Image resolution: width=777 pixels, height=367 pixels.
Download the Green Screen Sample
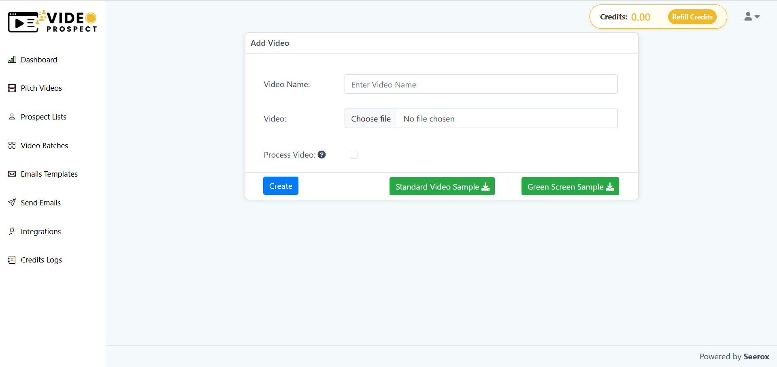click(570, 186)
